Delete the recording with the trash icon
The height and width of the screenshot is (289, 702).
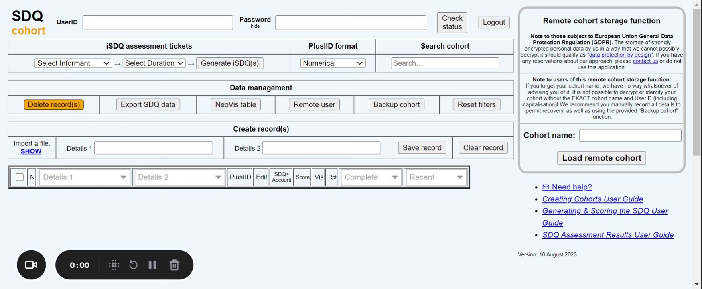(x=174, y=265)
